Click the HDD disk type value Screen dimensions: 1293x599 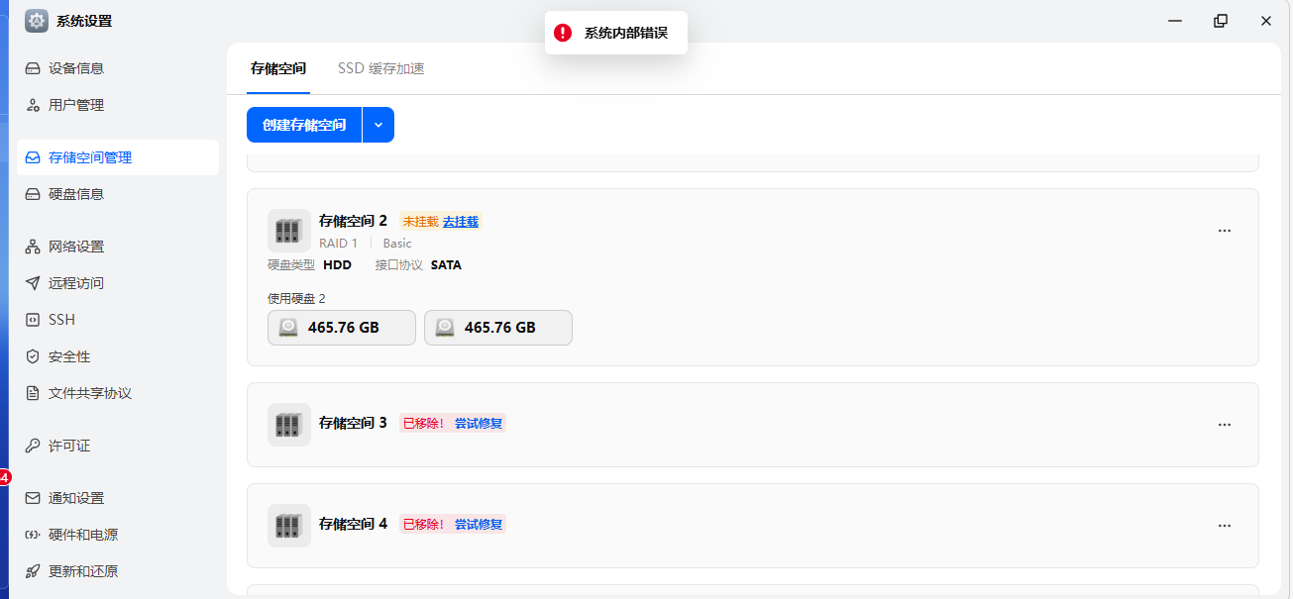[x=337, y=265]
